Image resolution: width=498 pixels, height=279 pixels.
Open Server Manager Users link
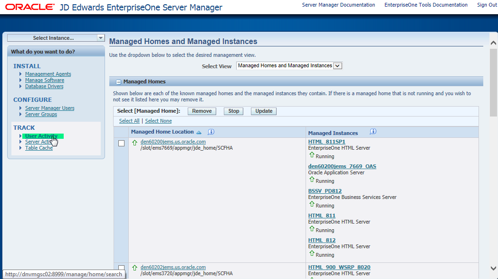(x=49, y=108)
